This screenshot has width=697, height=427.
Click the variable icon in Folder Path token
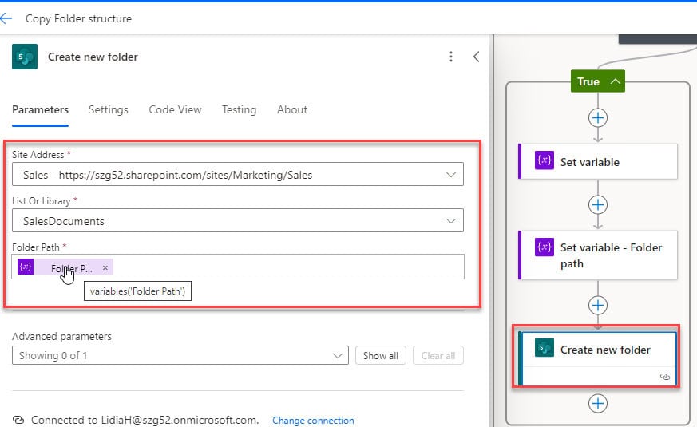click(x=26, y=267)
